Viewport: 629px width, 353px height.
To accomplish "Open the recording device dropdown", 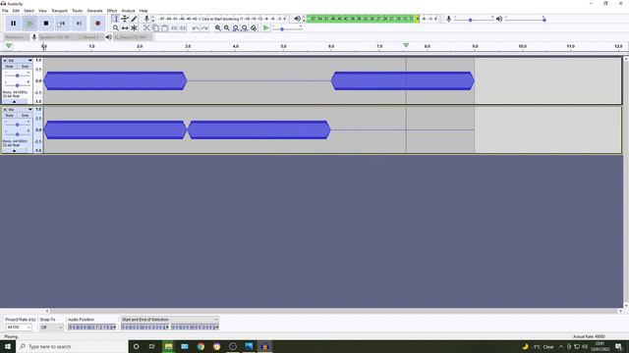I will tap(55, 37).
